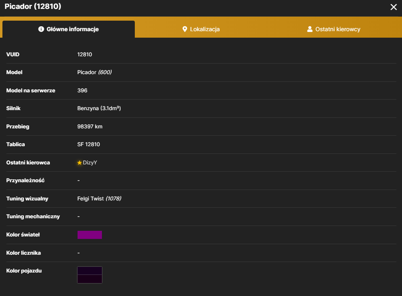Click the plate number SF 12810
This screenshot has width=402, height=296.
(x=89, y=145)
